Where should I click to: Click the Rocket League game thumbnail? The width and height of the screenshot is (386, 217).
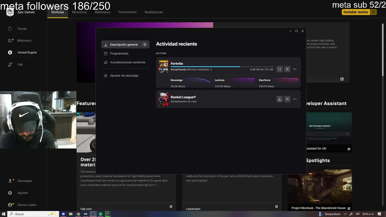pos(163,99)
